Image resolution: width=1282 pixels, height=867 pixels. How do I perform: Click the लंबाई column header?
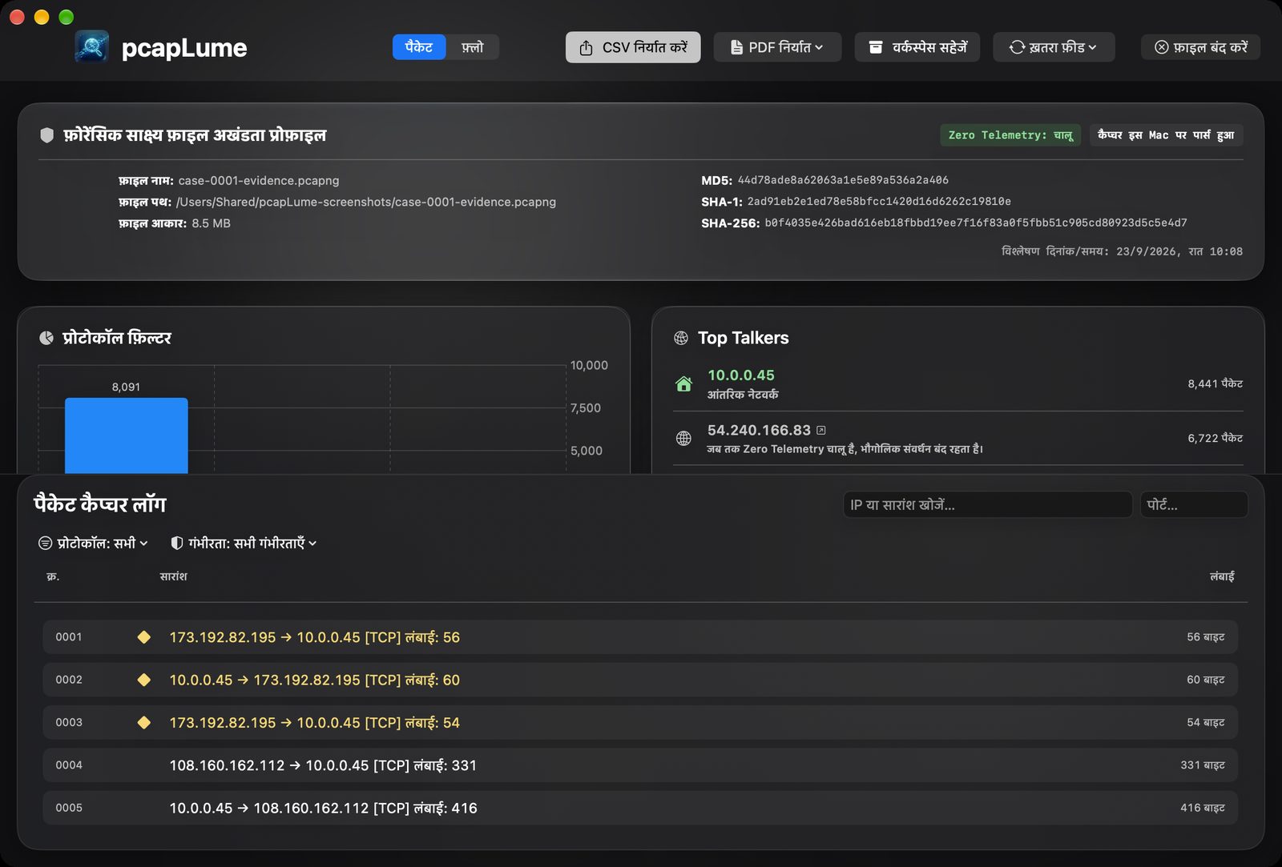click(x=1222, y=576)
